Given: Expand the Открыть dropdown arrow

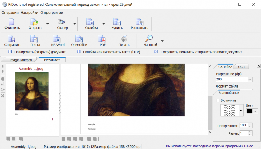Looking at the screenshot, I should (47, 24).
